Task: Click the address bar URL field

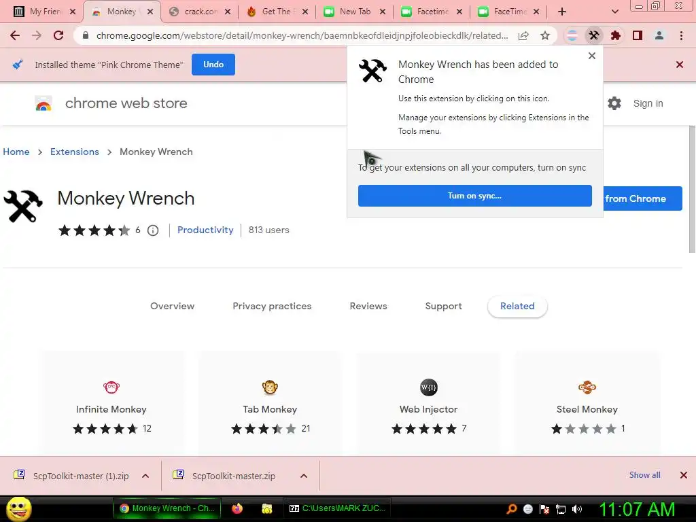Action: (302, 36)
